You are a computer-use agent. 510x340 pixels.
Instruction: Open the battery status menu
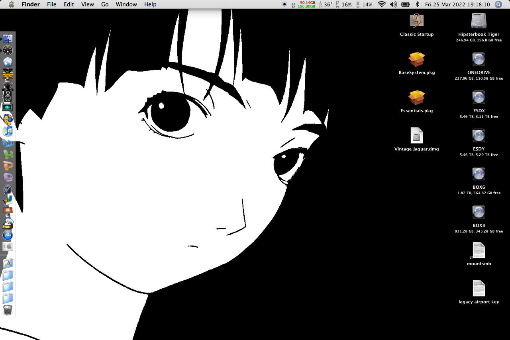(406, 4)
